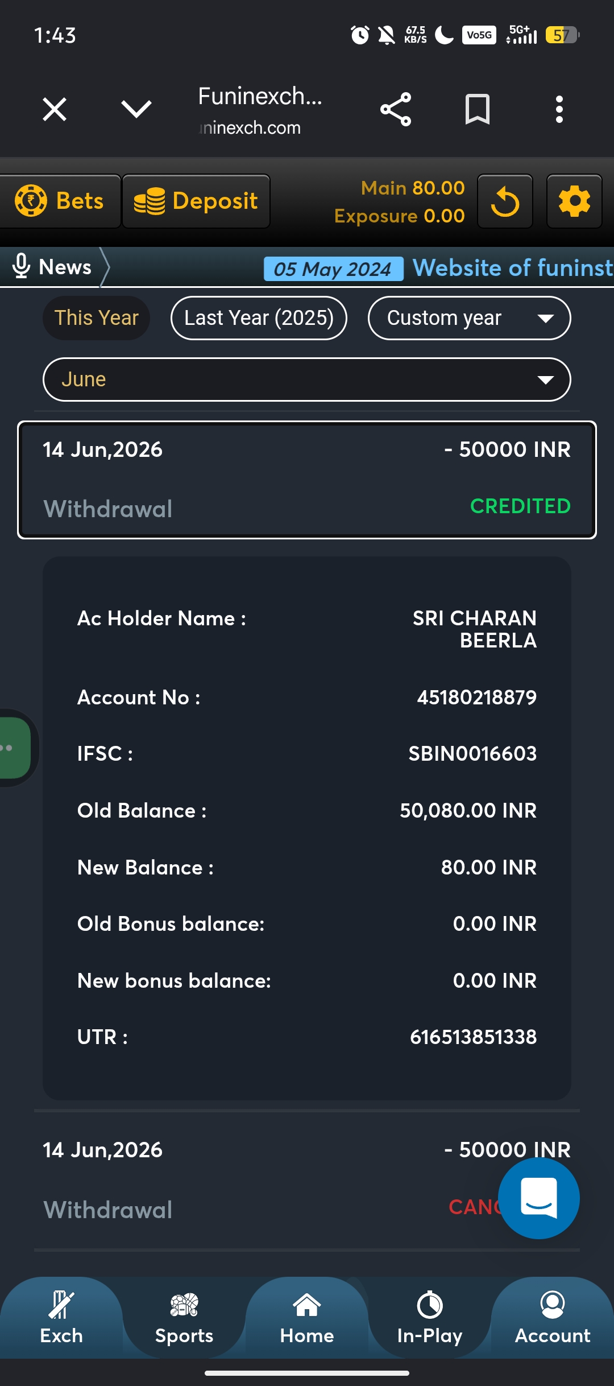Viewport: 614px width, 1386px height.
Task: Open the settings gear icon
Action: pos(574,201)
